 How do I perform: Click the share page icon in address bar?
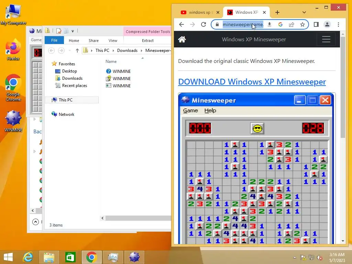tap(291, 24)
